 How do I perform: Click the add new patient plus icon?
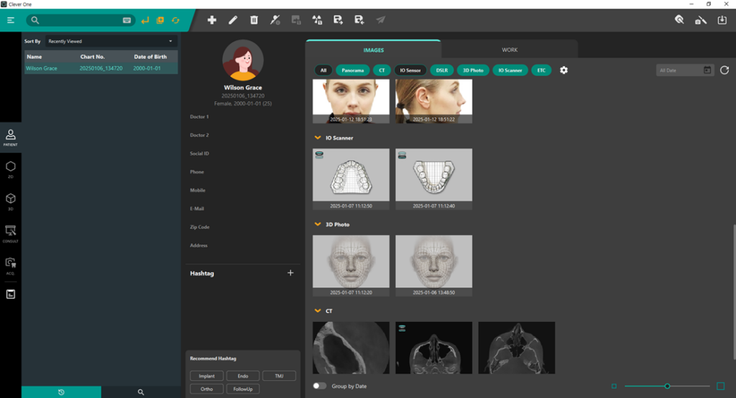[x=211, y=20]
